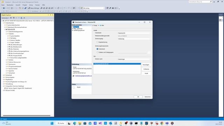The image size is (224, 126).
Task: Click Abbrechen in the backup dialog
Action: pos(148,97)
